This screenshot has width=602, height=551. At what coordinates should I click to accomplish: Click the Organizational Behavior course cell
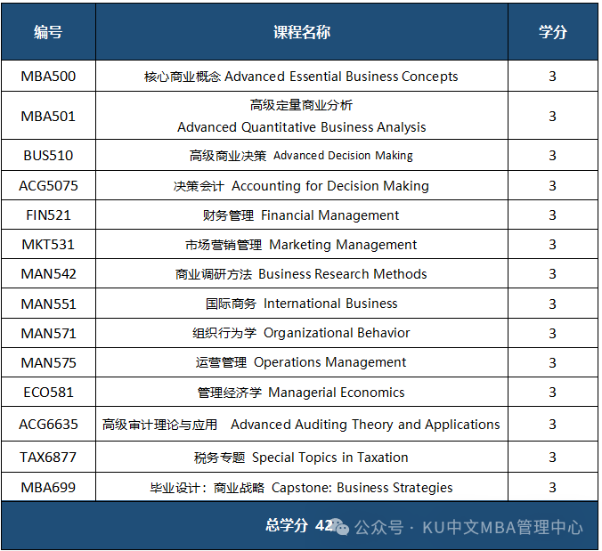coord(301,333)
